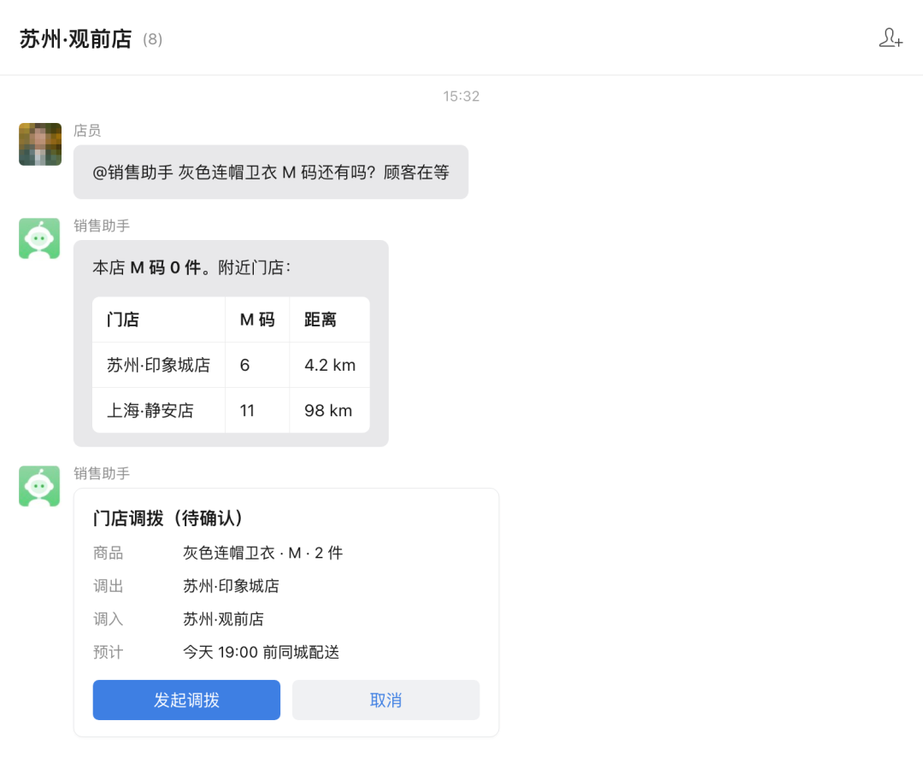Viewport: 923px width, 768px height.
Task: Click the product value 灰色连帽卫衣 · M · 2 件
Action: 262,553
